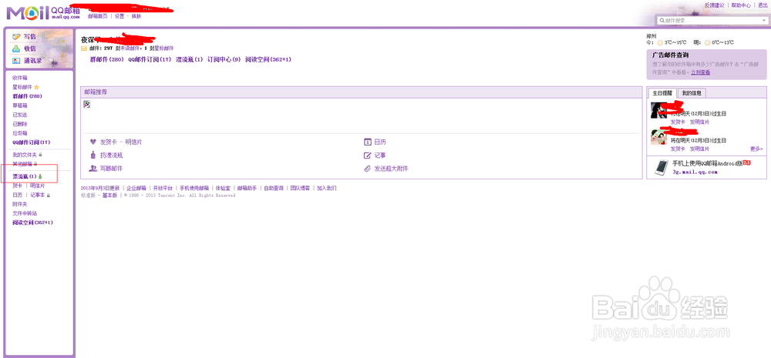Click the heart icon beside 发贺卡

[x=93, y=142]
